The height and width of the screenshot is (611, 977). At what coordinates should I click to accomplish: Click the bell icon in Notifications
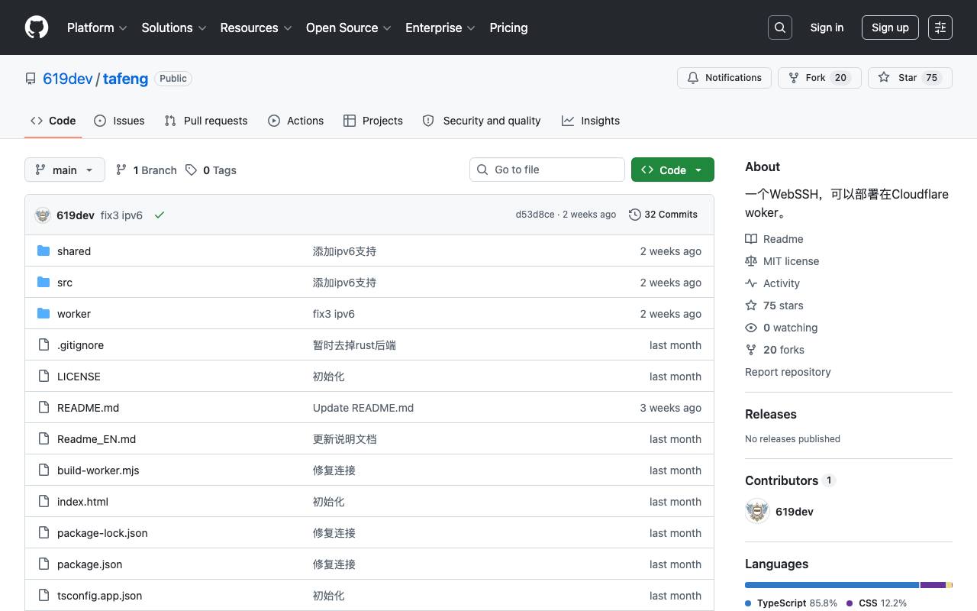click(x=693, y=78)
